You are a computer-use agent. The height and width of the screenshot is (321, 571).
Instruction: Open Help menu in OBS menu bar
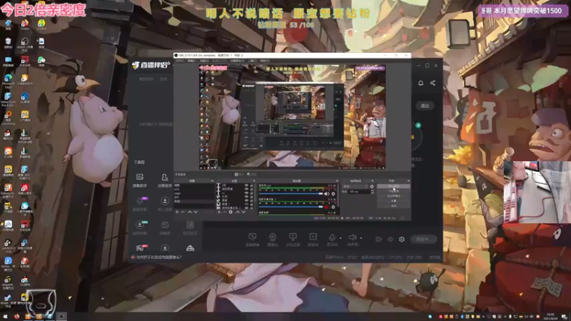(x=265, y=61)
